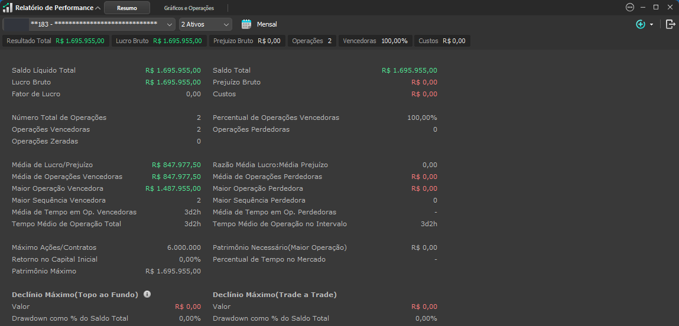Image resolution: width=679 pixels, height=326 pixels.
Task: Click the Resultado Total summary box
Action: [56, 41]
